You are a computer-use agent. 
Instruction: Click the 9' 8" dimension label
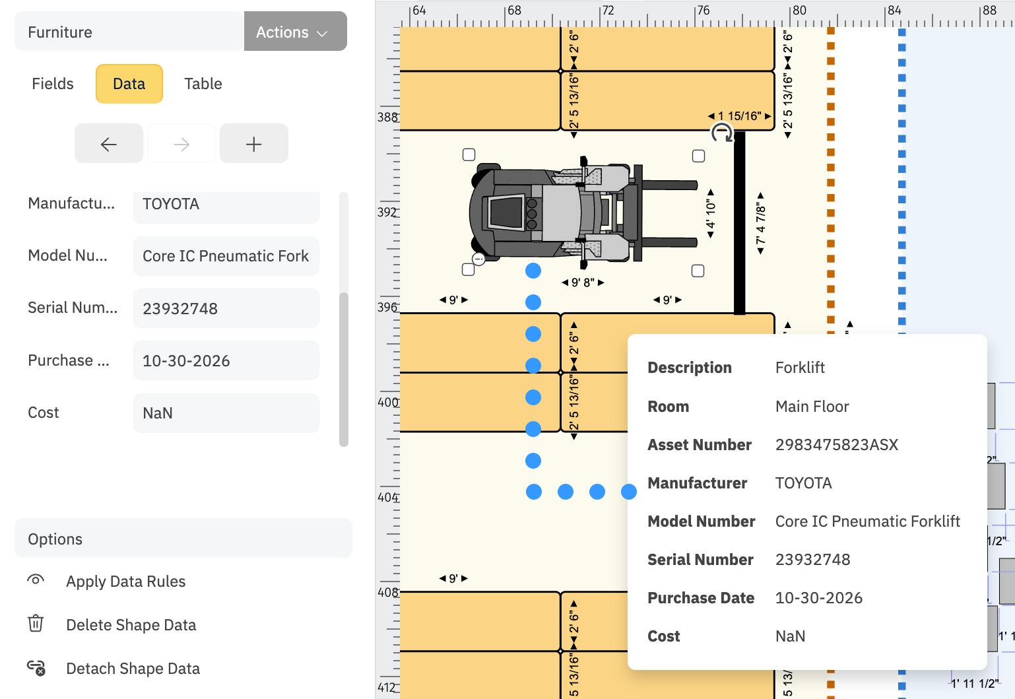(583, 283)
